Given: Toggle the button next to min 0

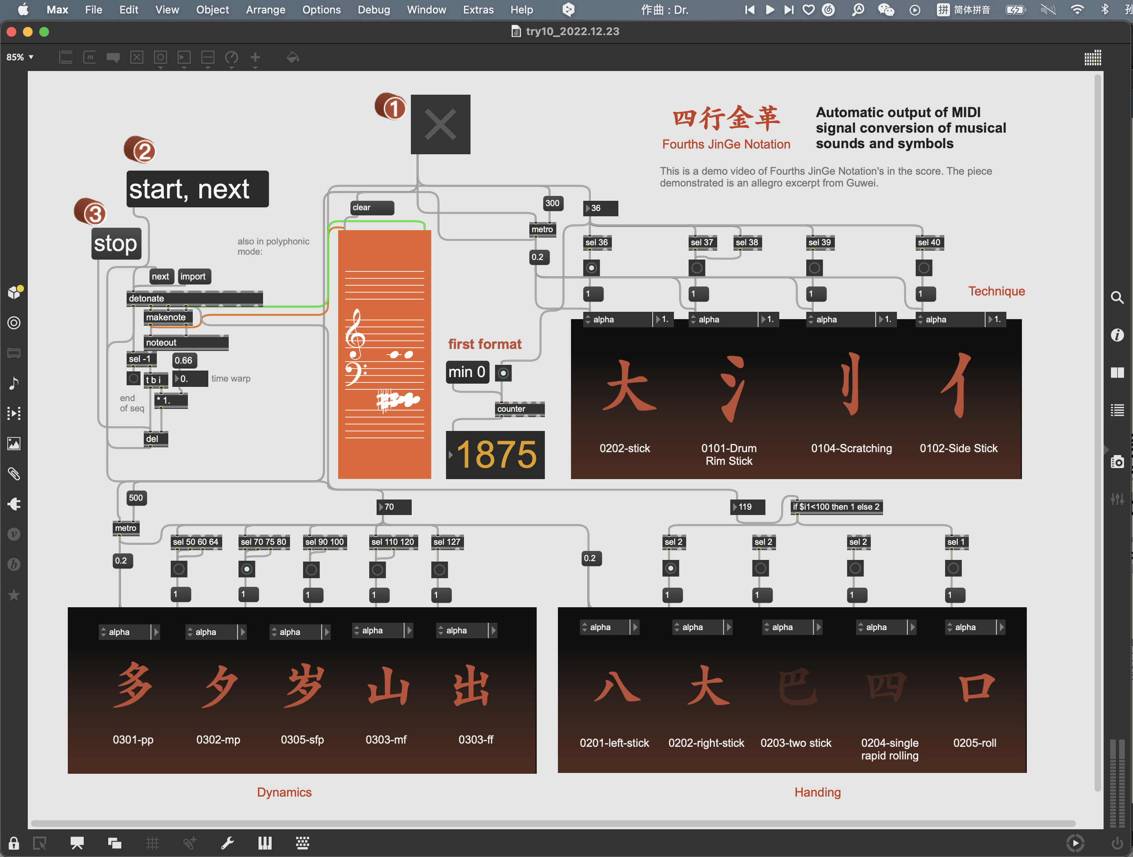Looking at the screenshot, I should [x=503, y=373].
